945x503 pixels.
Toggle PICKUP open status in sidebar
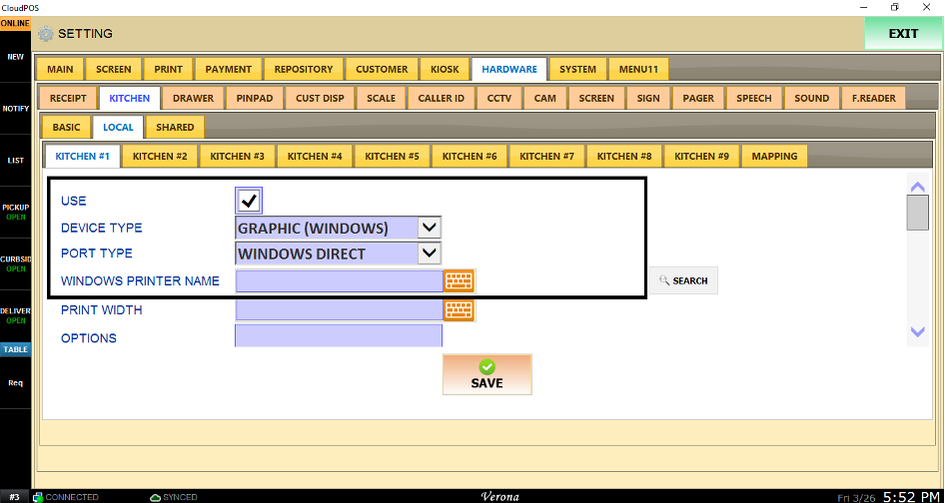[15, 212]
